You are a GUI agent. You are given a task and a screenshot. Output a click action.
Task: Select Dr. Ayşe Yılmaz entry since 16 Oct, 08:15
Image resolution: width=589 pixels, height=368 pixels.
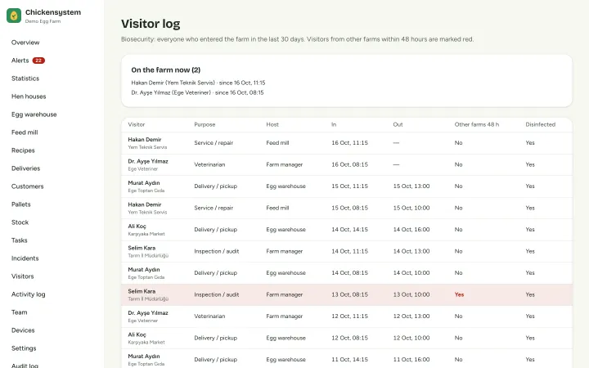(198, 92)
